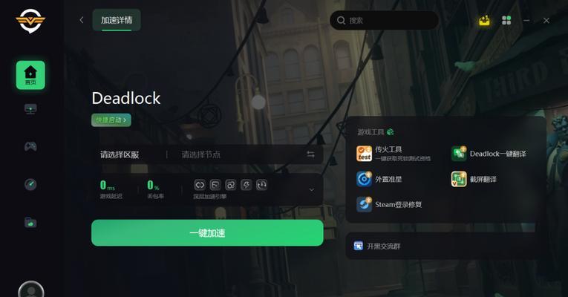Toggle the lightning bolt engine icon
The width and height of the screenshot is (568, 297).
[x=246, y=185]
